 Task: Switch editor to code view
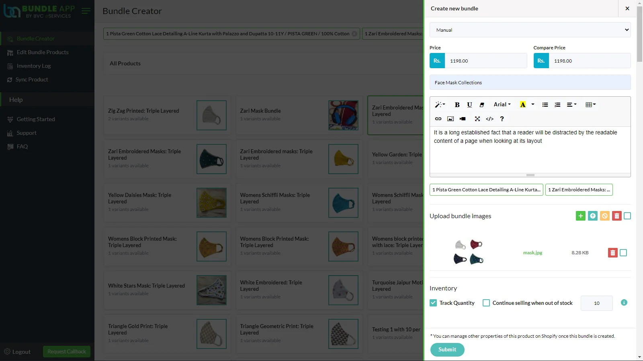489,119
